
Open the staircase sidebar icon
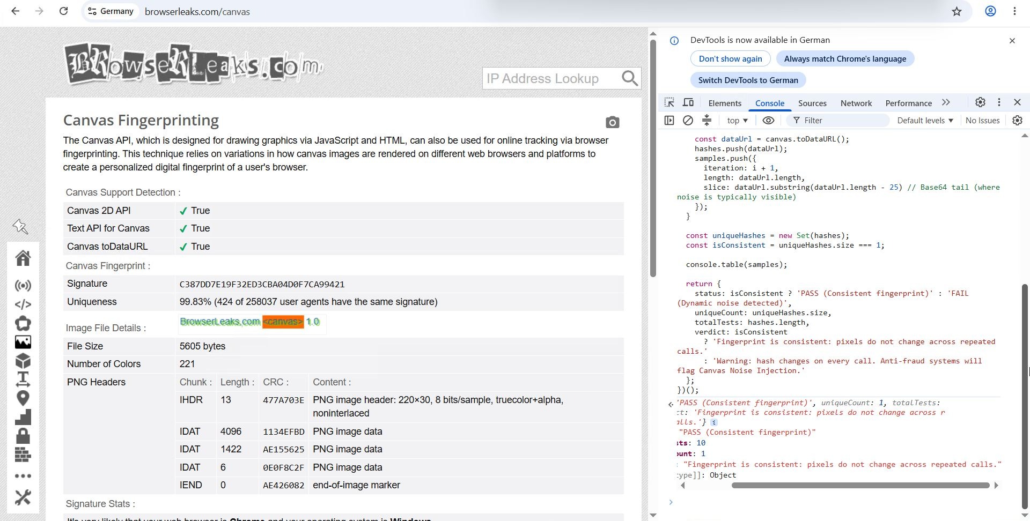pos(23,417)
